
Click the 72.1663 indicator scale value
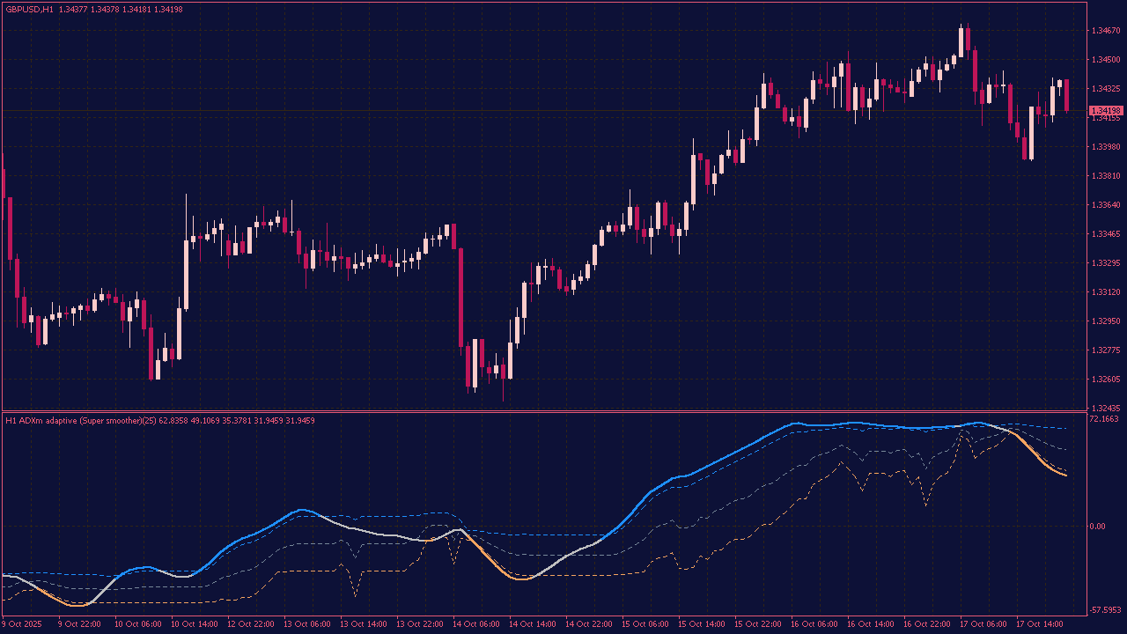pos(1104,420)
